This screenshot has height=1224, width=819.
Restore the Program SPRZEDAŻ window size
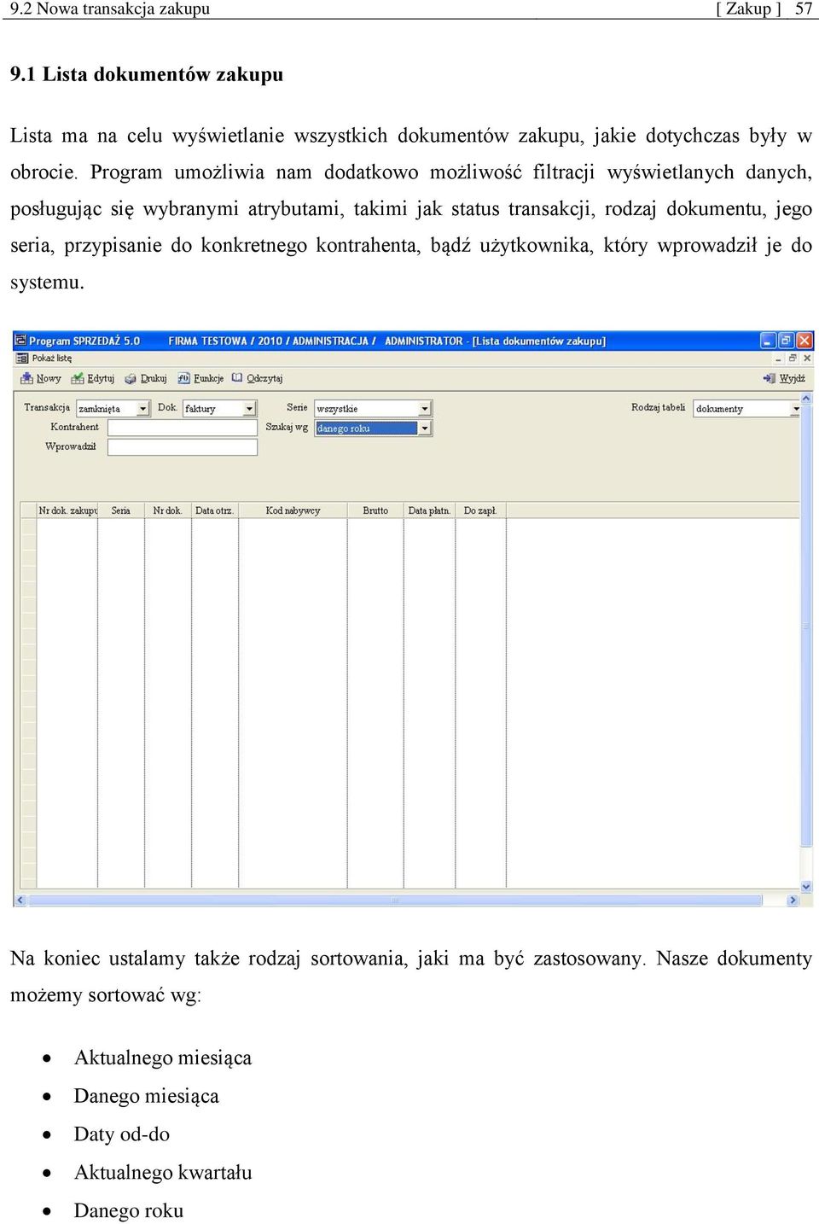[x=786, y=341]
